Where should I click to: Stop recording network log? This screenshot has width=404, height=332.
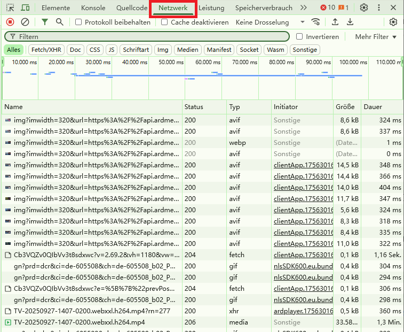tap(10, 22)
